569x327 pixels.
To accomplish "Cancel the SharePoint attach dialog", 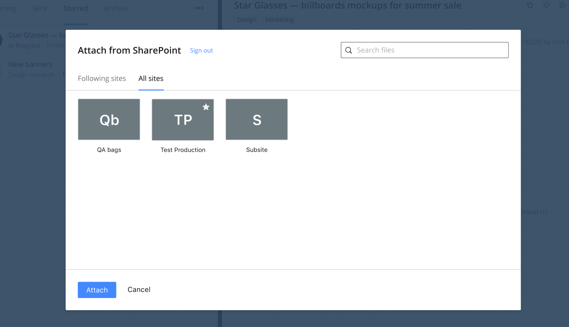I will pos(139,290).
